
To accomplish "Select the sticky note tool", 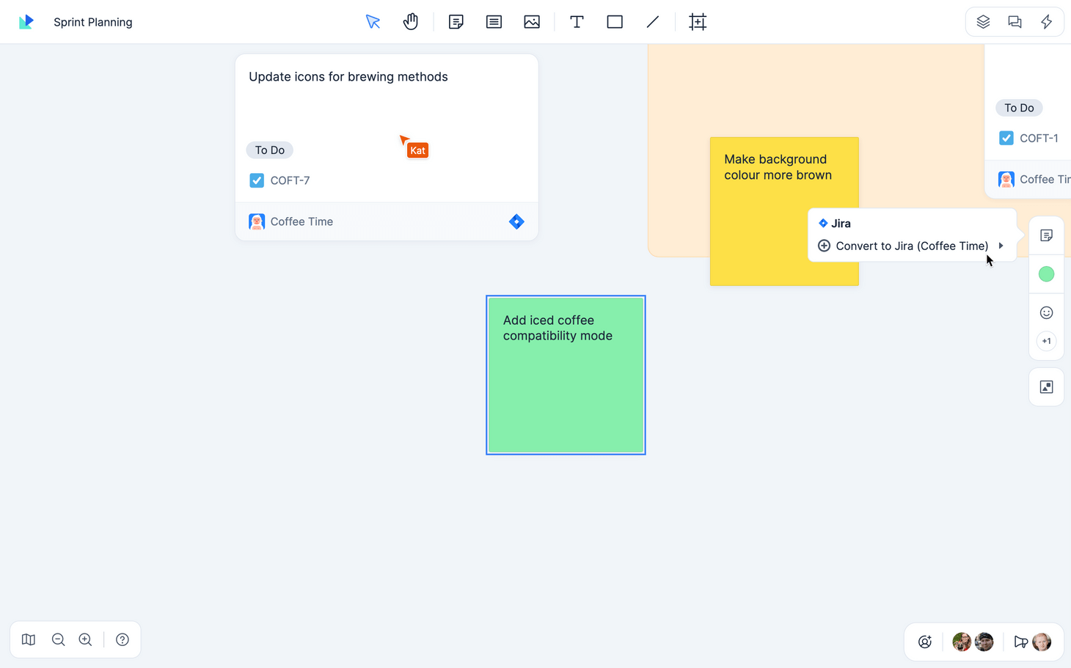I will [456, 22].
